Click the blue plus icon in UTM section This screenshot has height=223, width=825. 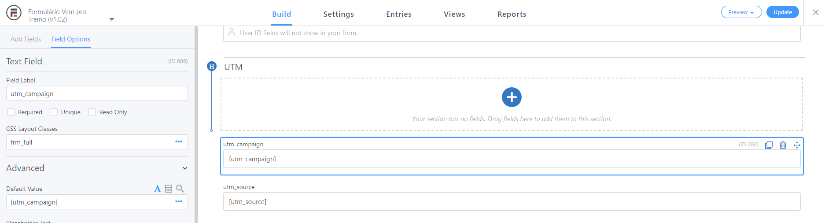[512, 97]
